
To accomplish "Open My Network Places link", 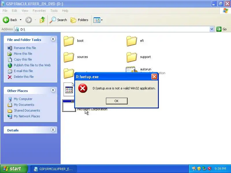I will click(x=27, y=116).
